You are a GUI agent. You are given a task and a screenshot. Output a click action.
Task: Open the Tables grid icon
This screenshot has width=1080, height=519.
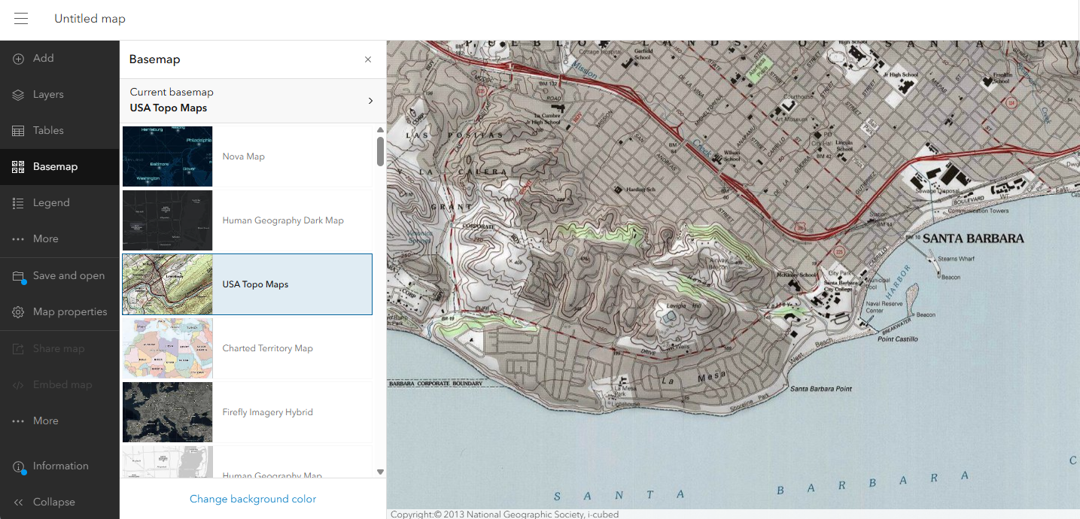tap(19, 131)
